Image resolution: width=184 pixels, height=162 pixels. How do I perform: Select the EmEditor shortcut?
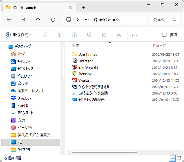82,61
